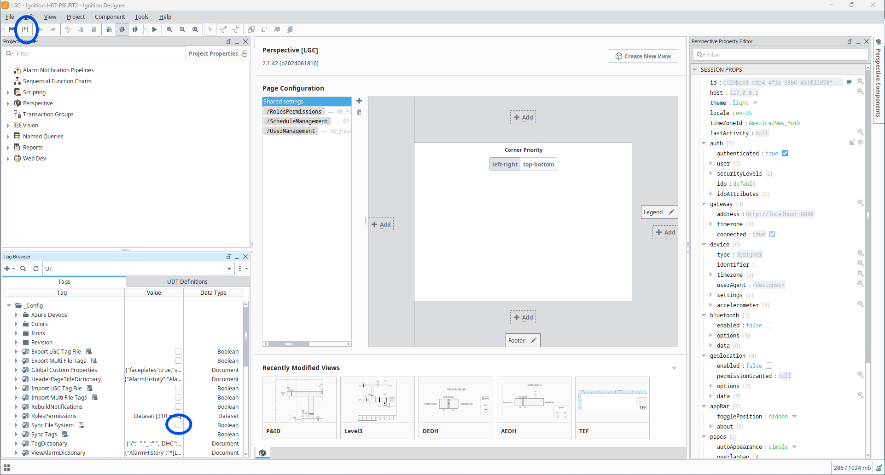Click the Tag Browser search magnifier icon
885x475 pixels.
pos(23,269)
